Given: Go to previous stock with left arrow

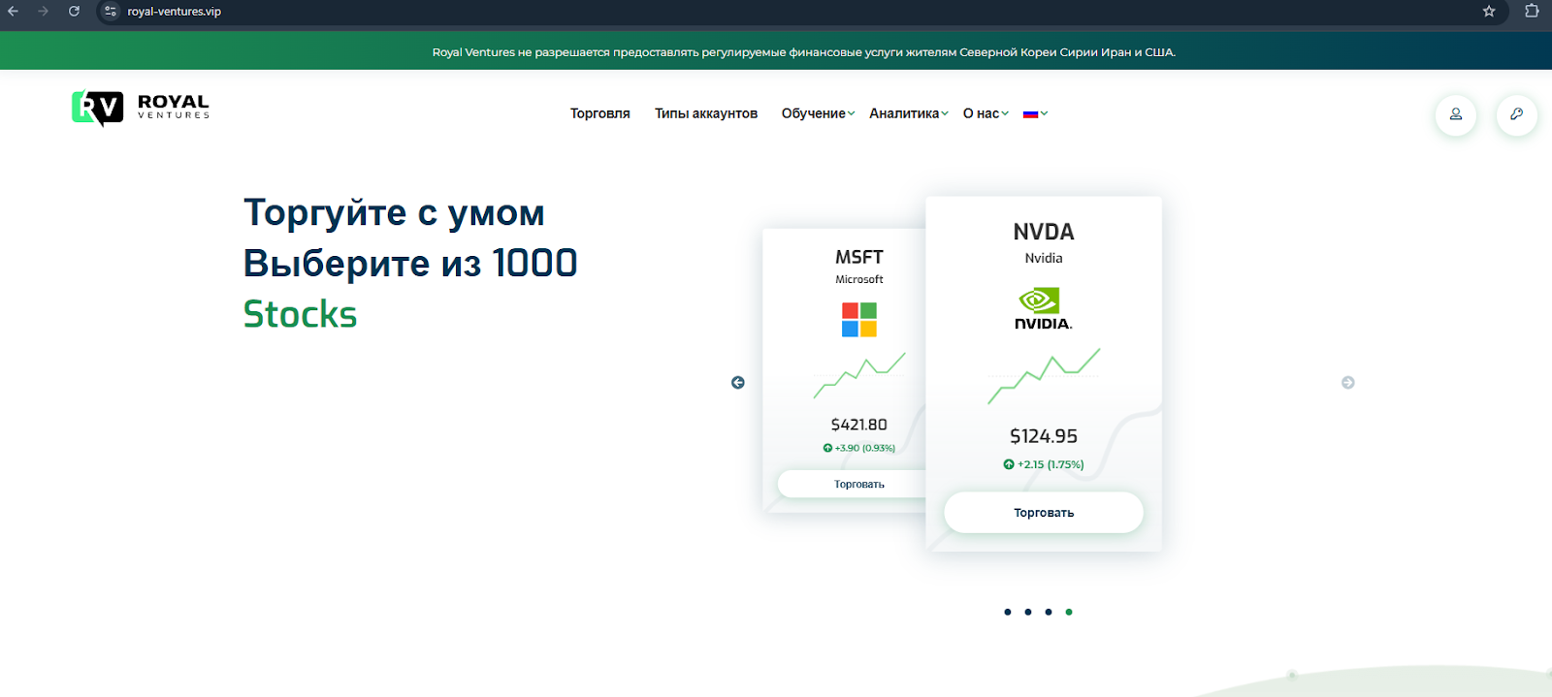Looking at the screenshot, I should (x=738, y=383).
